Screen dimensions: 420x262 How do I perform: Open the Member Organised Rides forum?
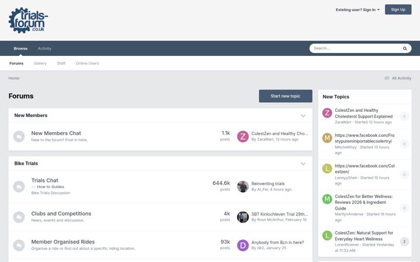(x=63, y=242)
